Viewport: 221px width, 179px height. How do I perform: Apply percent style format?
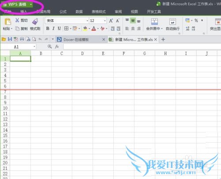pos(196,20)
